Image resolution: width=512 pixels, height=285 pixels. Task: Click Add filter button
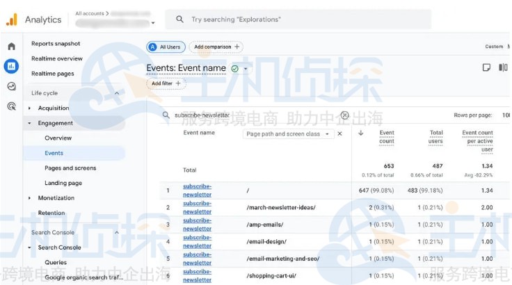coord(166,83)
